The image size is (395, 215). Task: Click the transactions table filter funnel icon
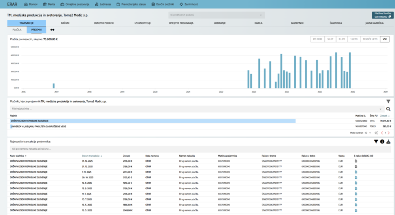tap(376, 141)
